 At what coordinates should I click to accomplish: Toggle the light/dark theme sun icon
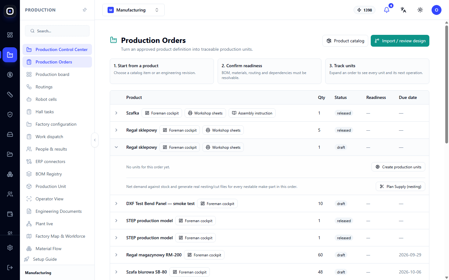click(420, 10)
